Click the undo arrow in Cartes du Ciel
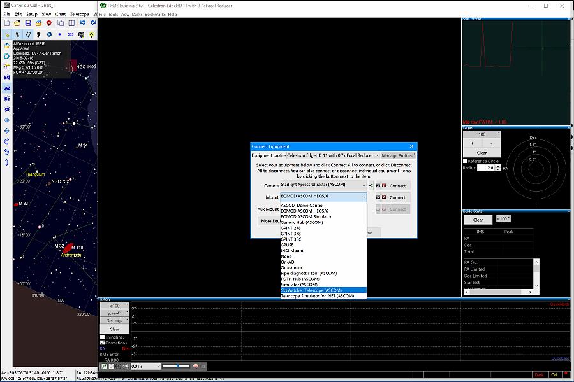 [83, 23]
